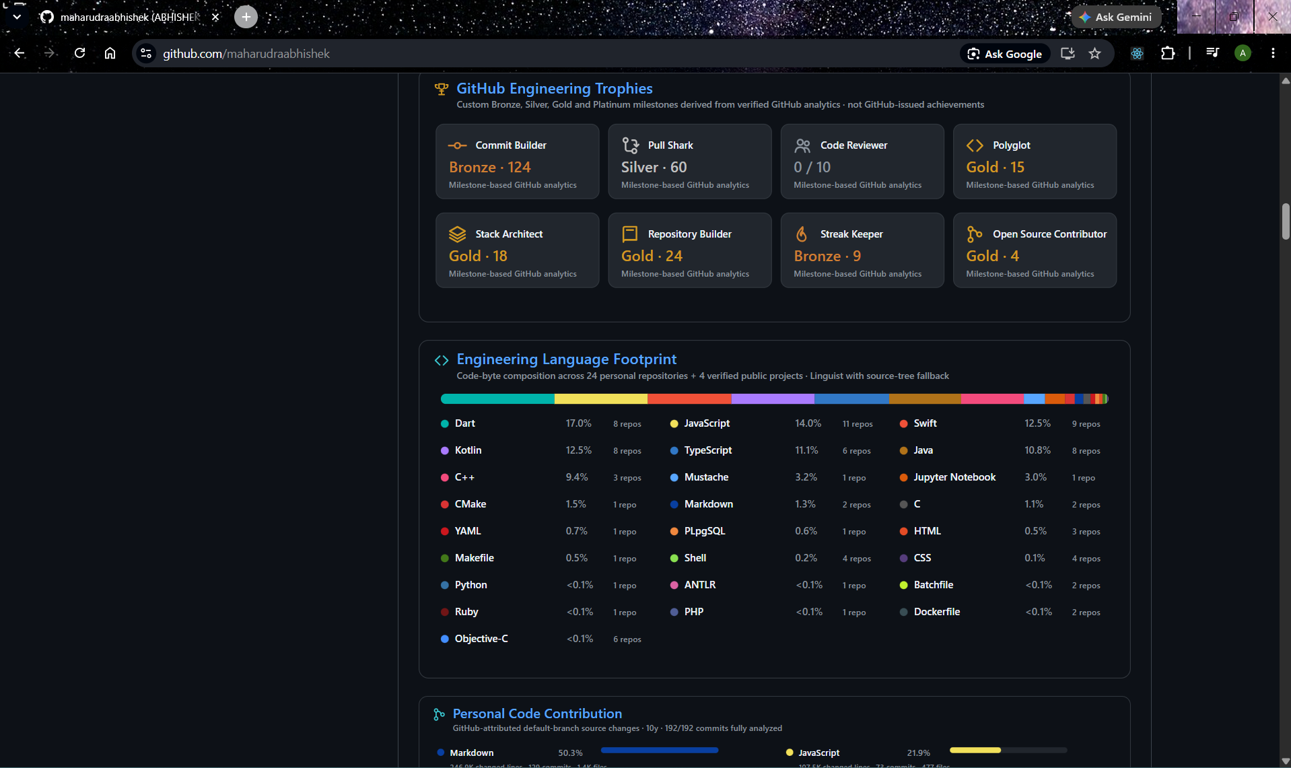1291x768 pixels.
Task: Click the Ask Gemini button
Action: point(1116,17)
